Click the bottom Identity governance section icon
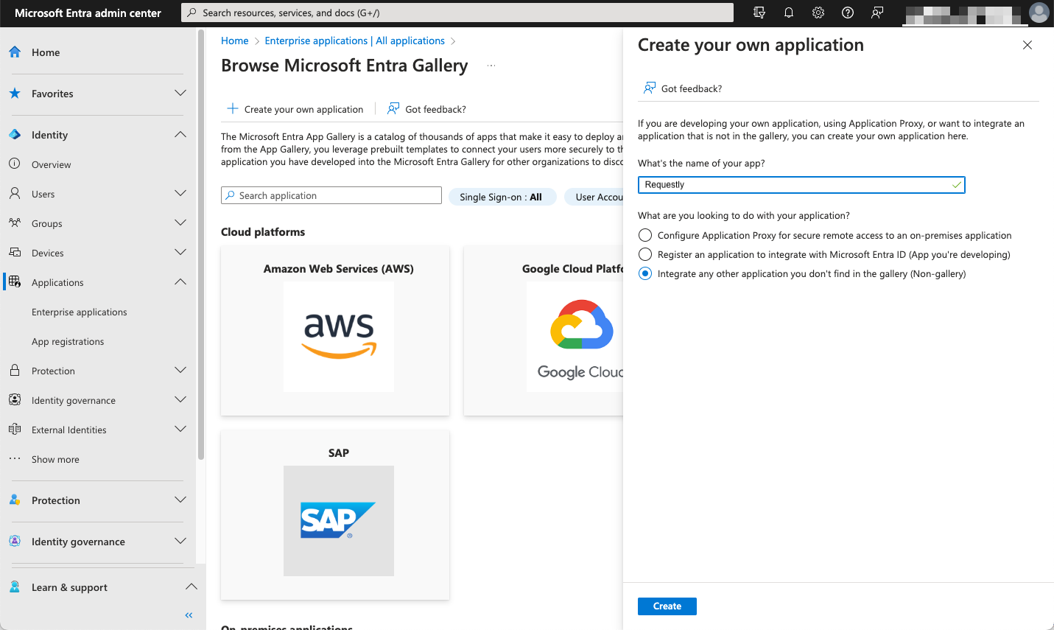The width and height of the screenshot is (1054, 630). pyautogui.click(x=15, y=541)
